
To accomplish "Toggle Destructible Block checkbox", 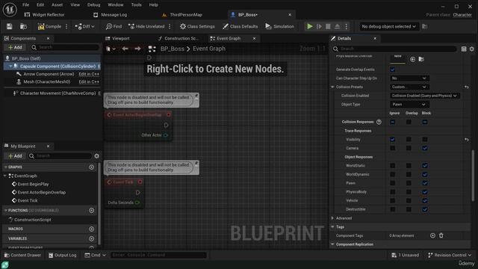I will [425, 209].
